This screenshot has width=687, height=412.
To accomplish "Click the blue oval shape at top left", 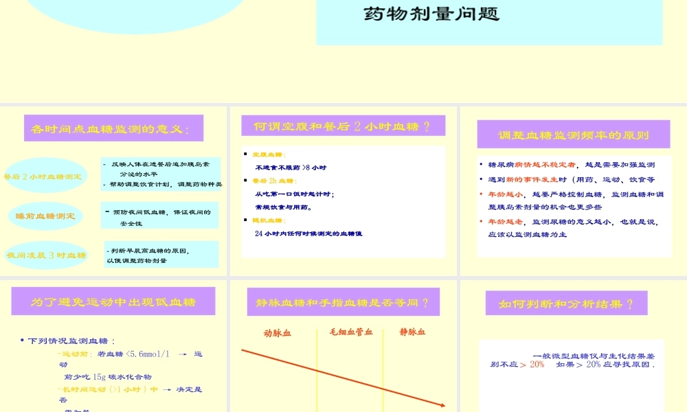I will click(134, 10).
